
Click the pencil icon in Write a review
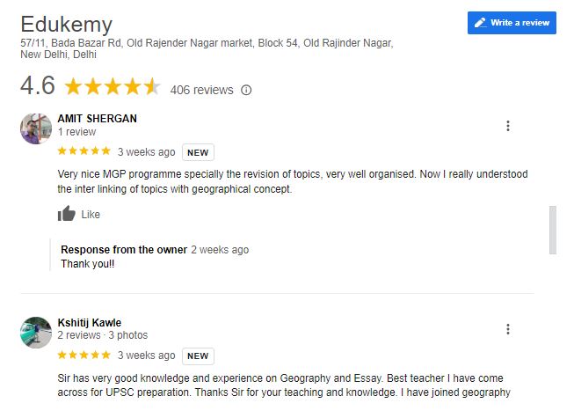point(480,23)
